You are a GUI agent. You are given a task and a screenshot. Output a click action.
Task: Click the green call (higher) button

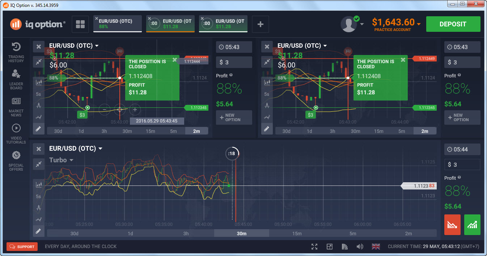(x=472, y=225)
